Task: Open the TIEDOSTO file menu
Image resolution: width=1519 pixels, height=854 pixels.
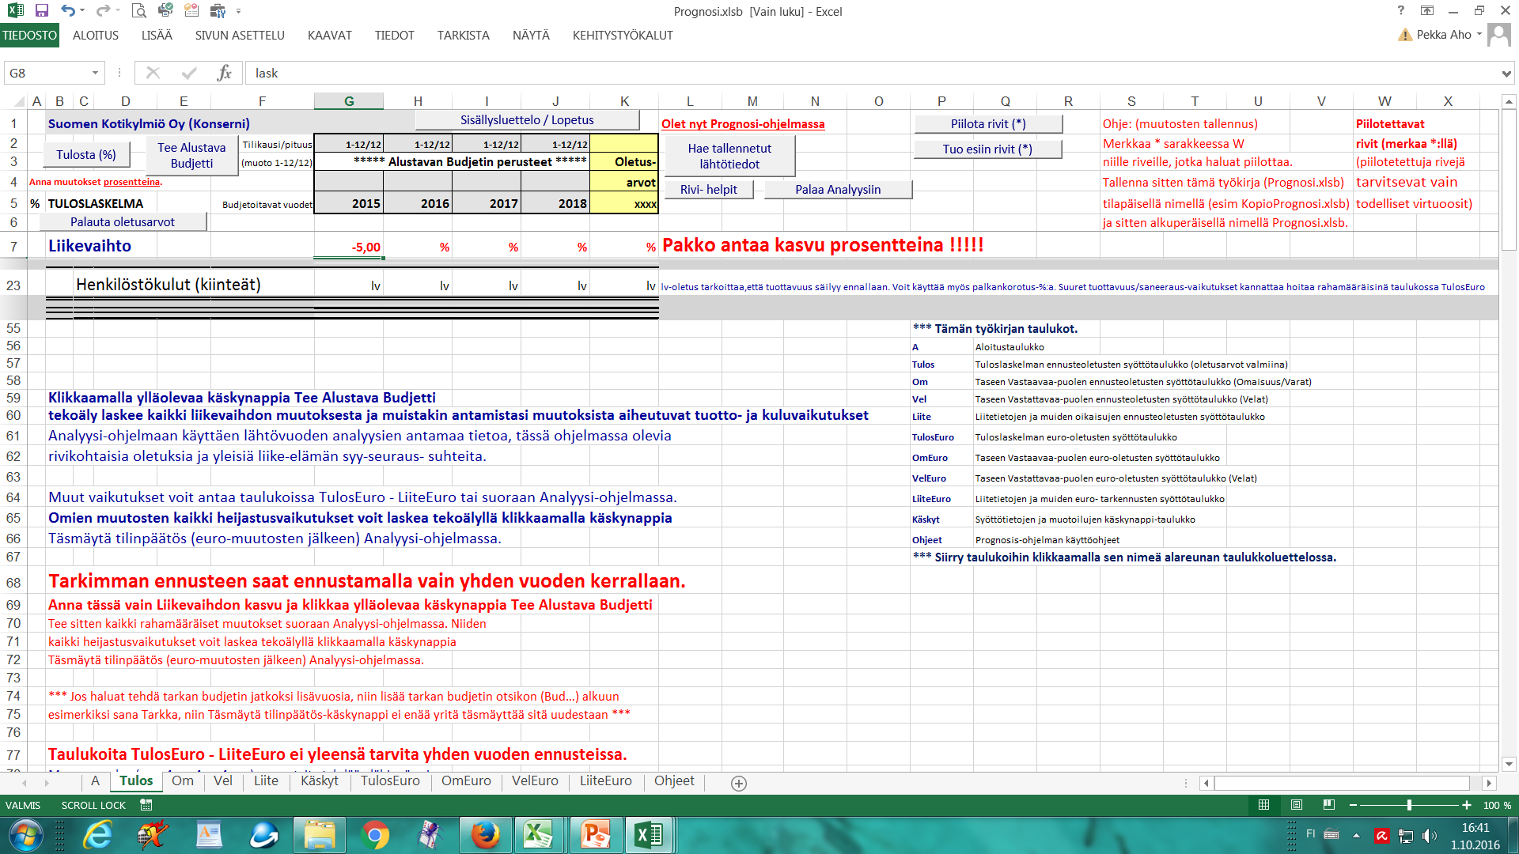Action: coord(29,36)
